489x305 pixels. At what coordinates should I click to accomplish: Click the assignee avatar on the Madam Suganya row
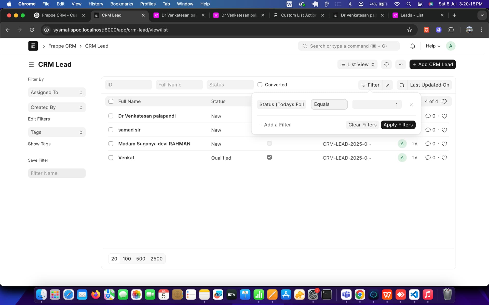(402, 144)
